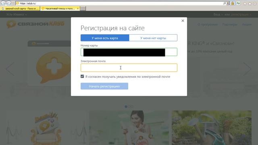
Task: Close the 'Накапливай плюсы и полу...' tab
Action: tap(78, 8)
